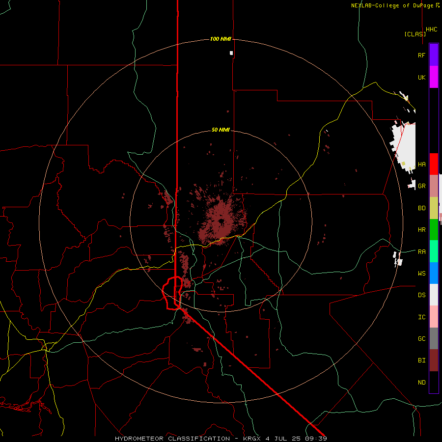
Task: Select the BD olive yellow legend swatch
Action: (434, 208)
